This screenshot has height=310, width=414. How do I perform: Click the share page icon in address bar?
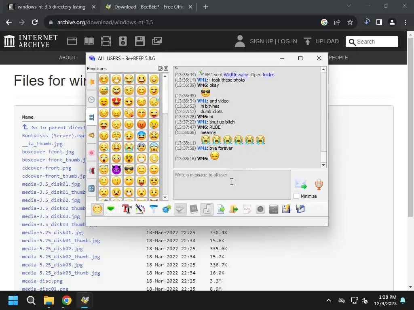pos(337,23)
